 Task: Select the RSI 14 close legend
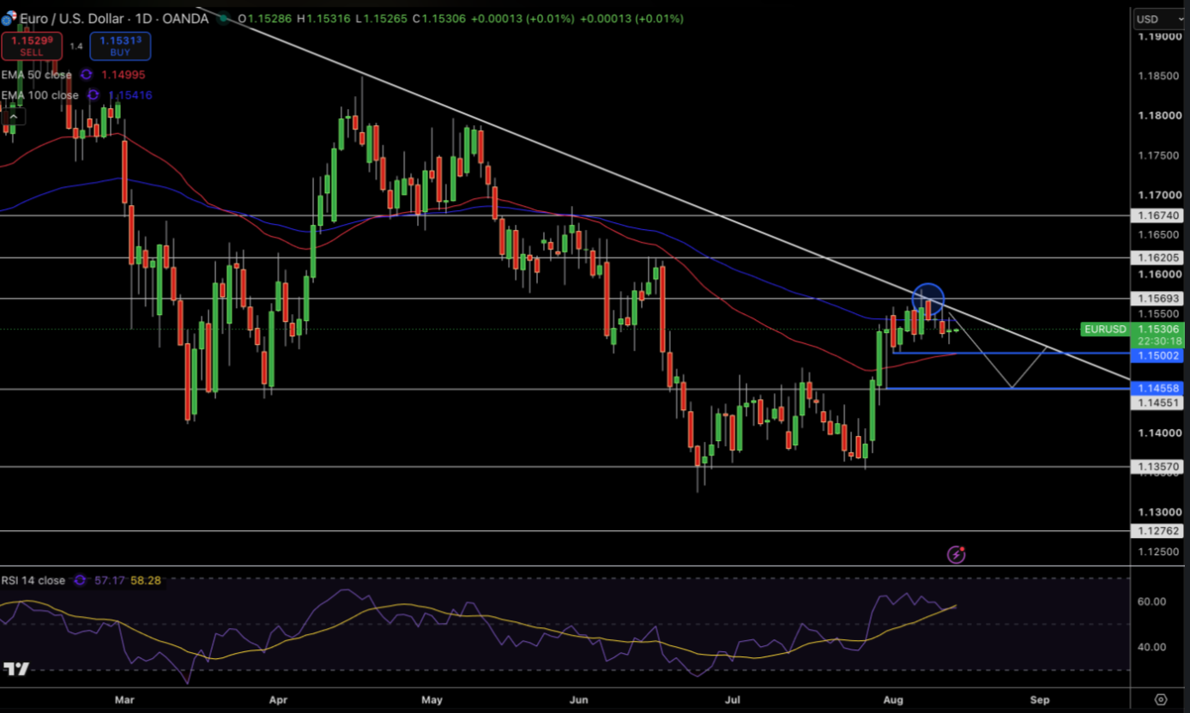point(33,580)
